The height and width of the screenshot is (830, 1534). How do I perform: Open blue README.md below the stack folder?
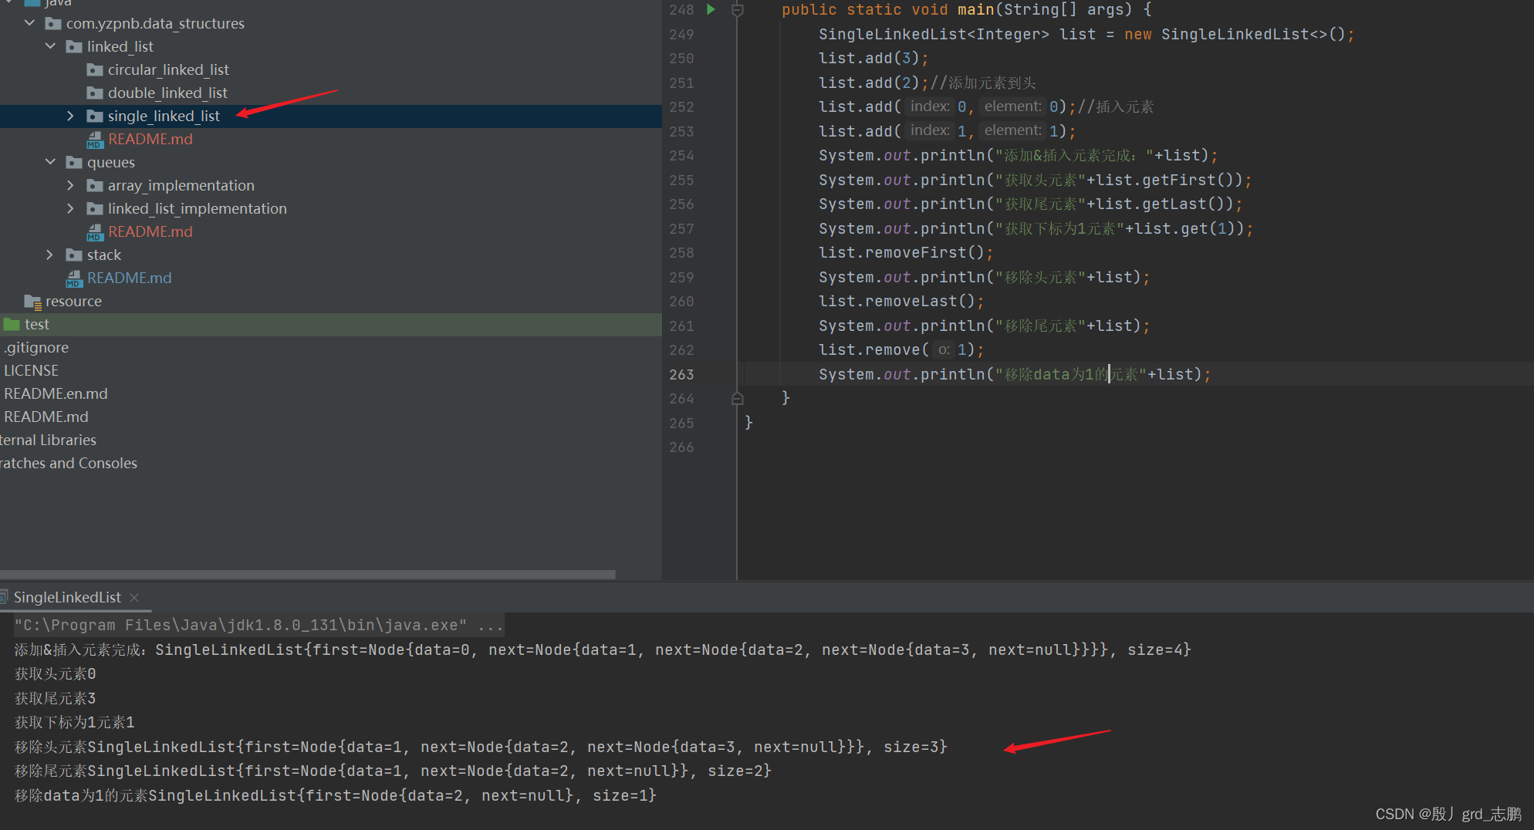click(130, 278)
